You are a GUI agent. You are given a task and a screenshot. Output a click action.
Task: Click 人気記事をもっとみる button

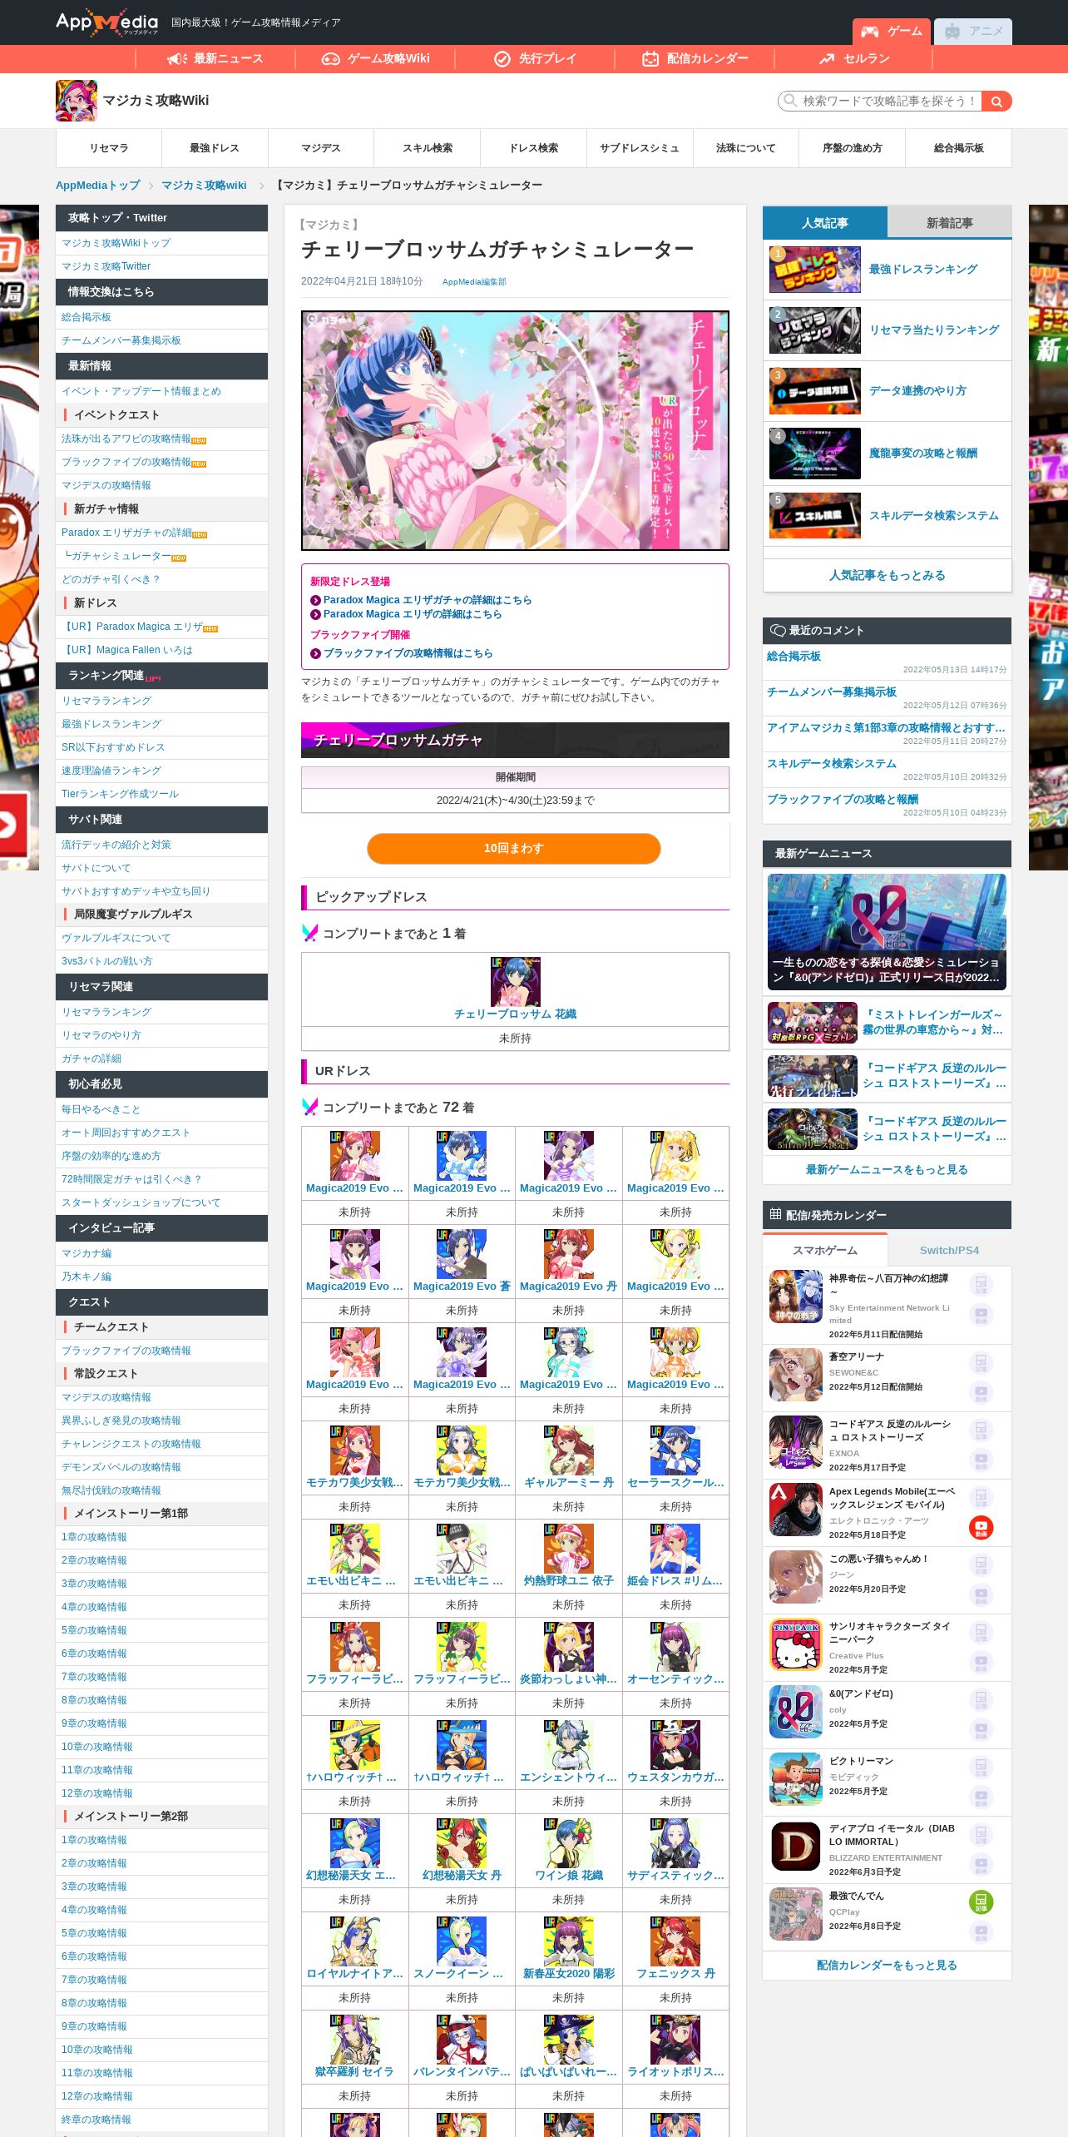point(888,575)
